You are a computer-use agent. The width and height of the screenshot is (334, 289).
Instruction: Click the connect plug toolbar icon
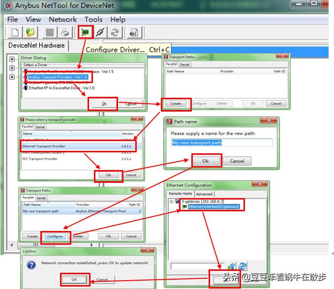click(100, 33)
